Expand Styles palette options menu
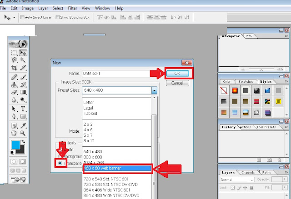The width and height of the screenshot is (291, 199). point(286,81)
